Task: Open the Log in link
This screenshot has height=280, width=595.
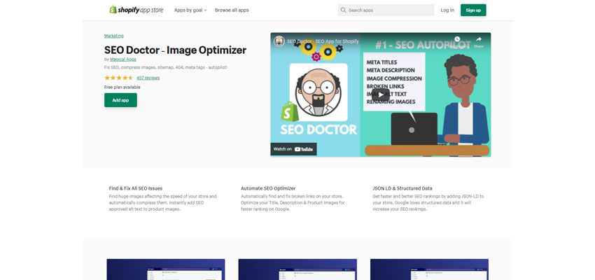Action: 447,10
